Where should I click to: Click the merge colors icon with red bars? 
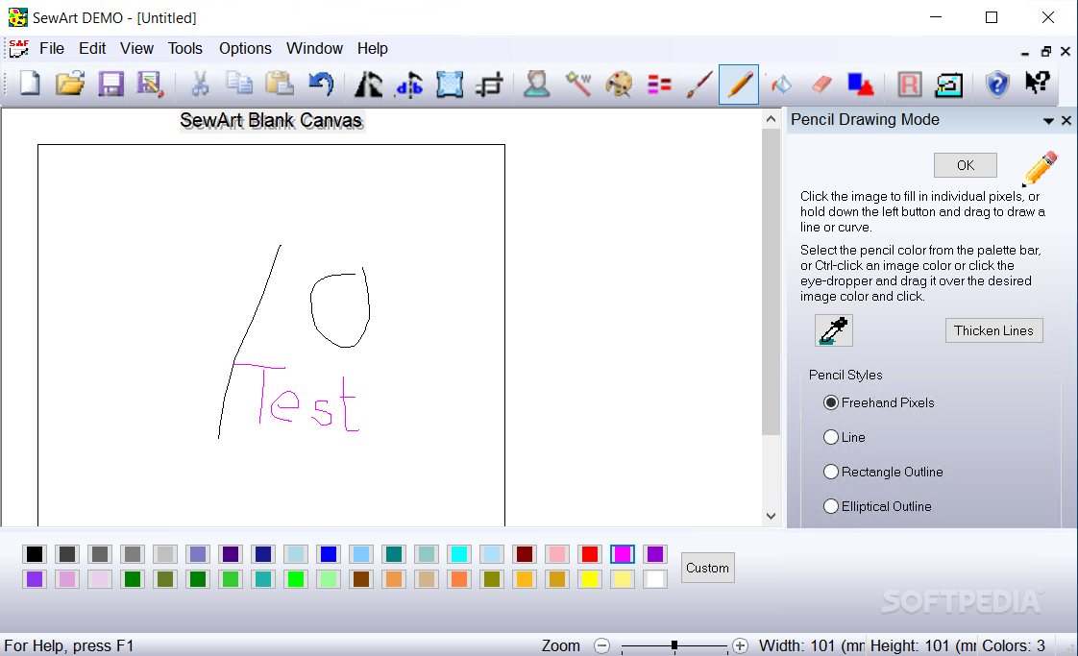click(x=659, y=84)
